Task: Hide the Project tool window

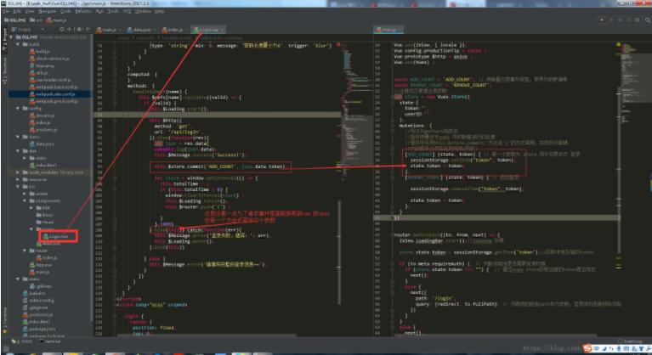Action: click(88, 30)
